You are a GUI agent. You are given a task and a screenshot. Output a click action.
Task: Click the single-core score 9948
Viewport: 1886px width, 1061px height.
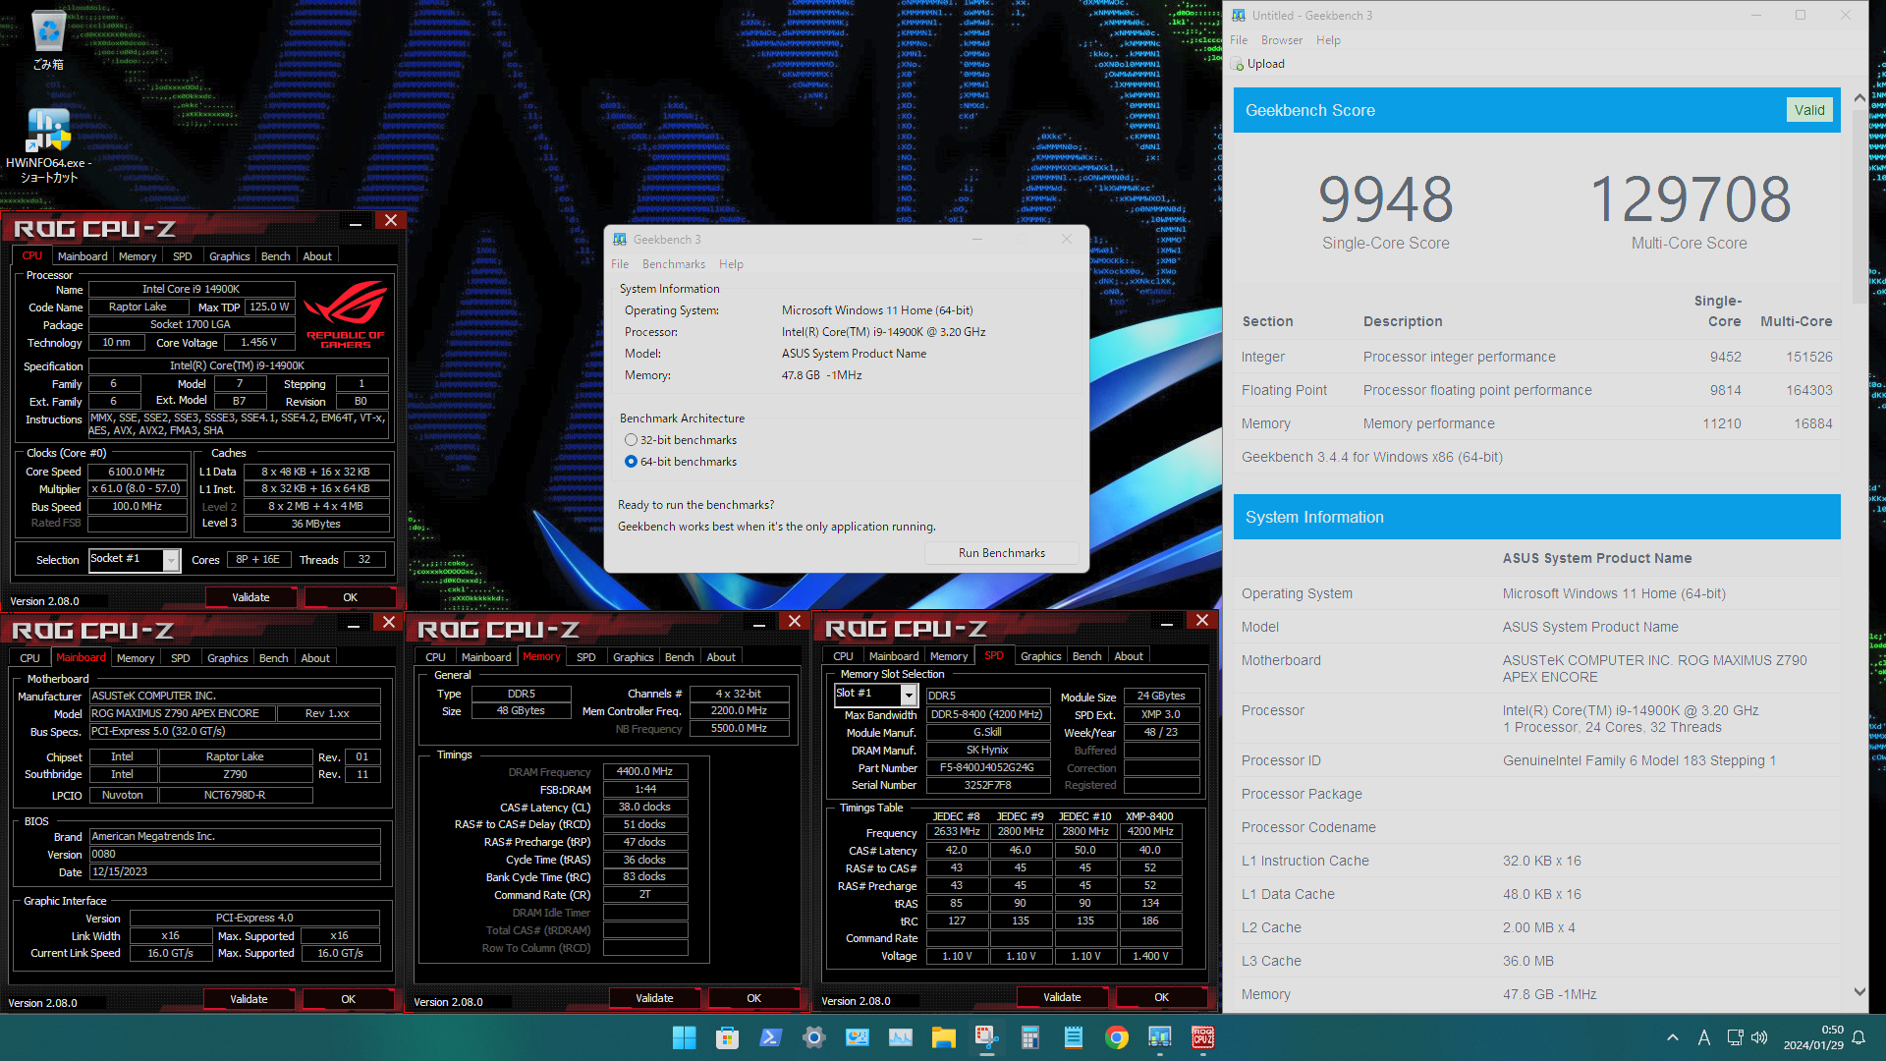click(x=1385, y=199)
